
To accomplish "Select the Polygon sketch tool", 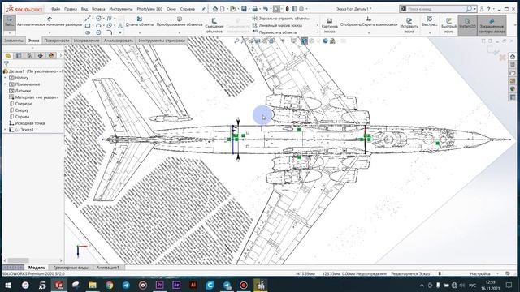I will [x=98, y=32].
